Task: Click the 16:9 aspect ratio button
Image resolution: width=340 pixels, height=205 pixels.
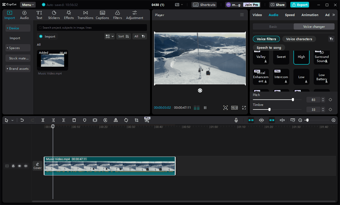Action: pyautogui.click(x=234, y=107)
